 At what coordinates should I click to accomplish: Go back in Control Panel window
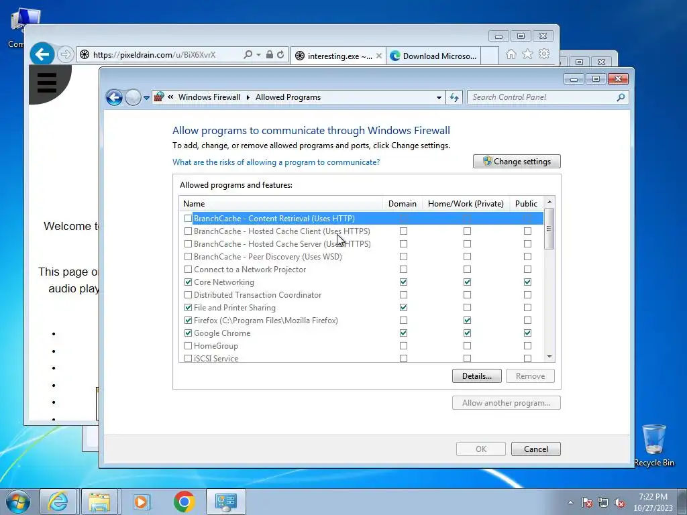tap(114, 97)
